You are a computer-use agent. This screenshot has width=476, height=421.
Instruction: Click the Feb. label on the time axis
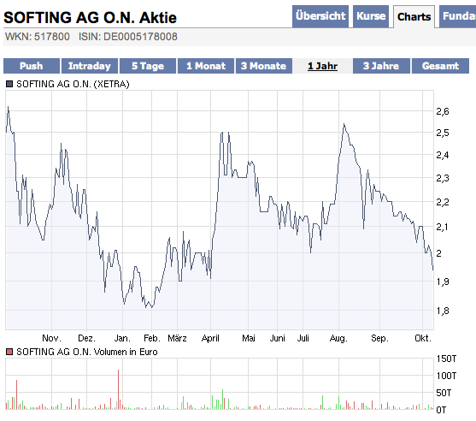click(x=152, y=338)
